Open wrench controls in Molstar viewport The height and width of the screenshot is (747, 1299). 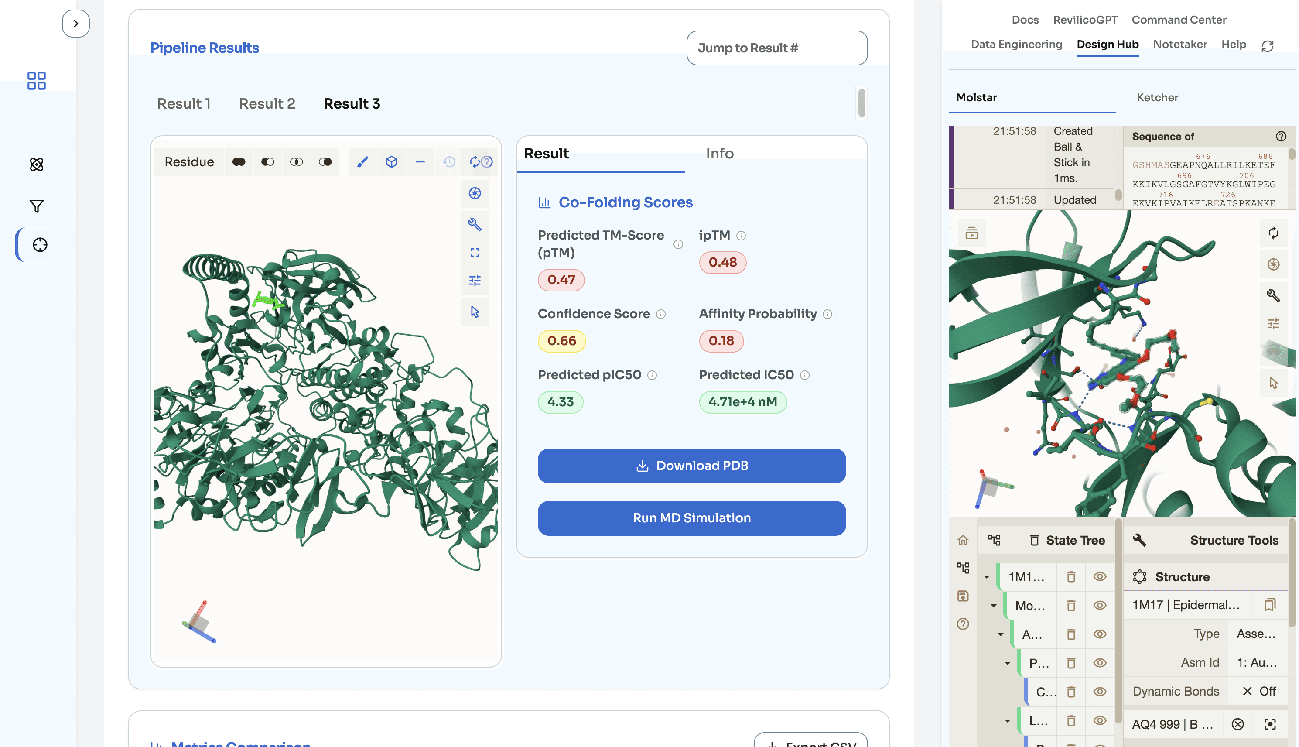pos(1273,295)
